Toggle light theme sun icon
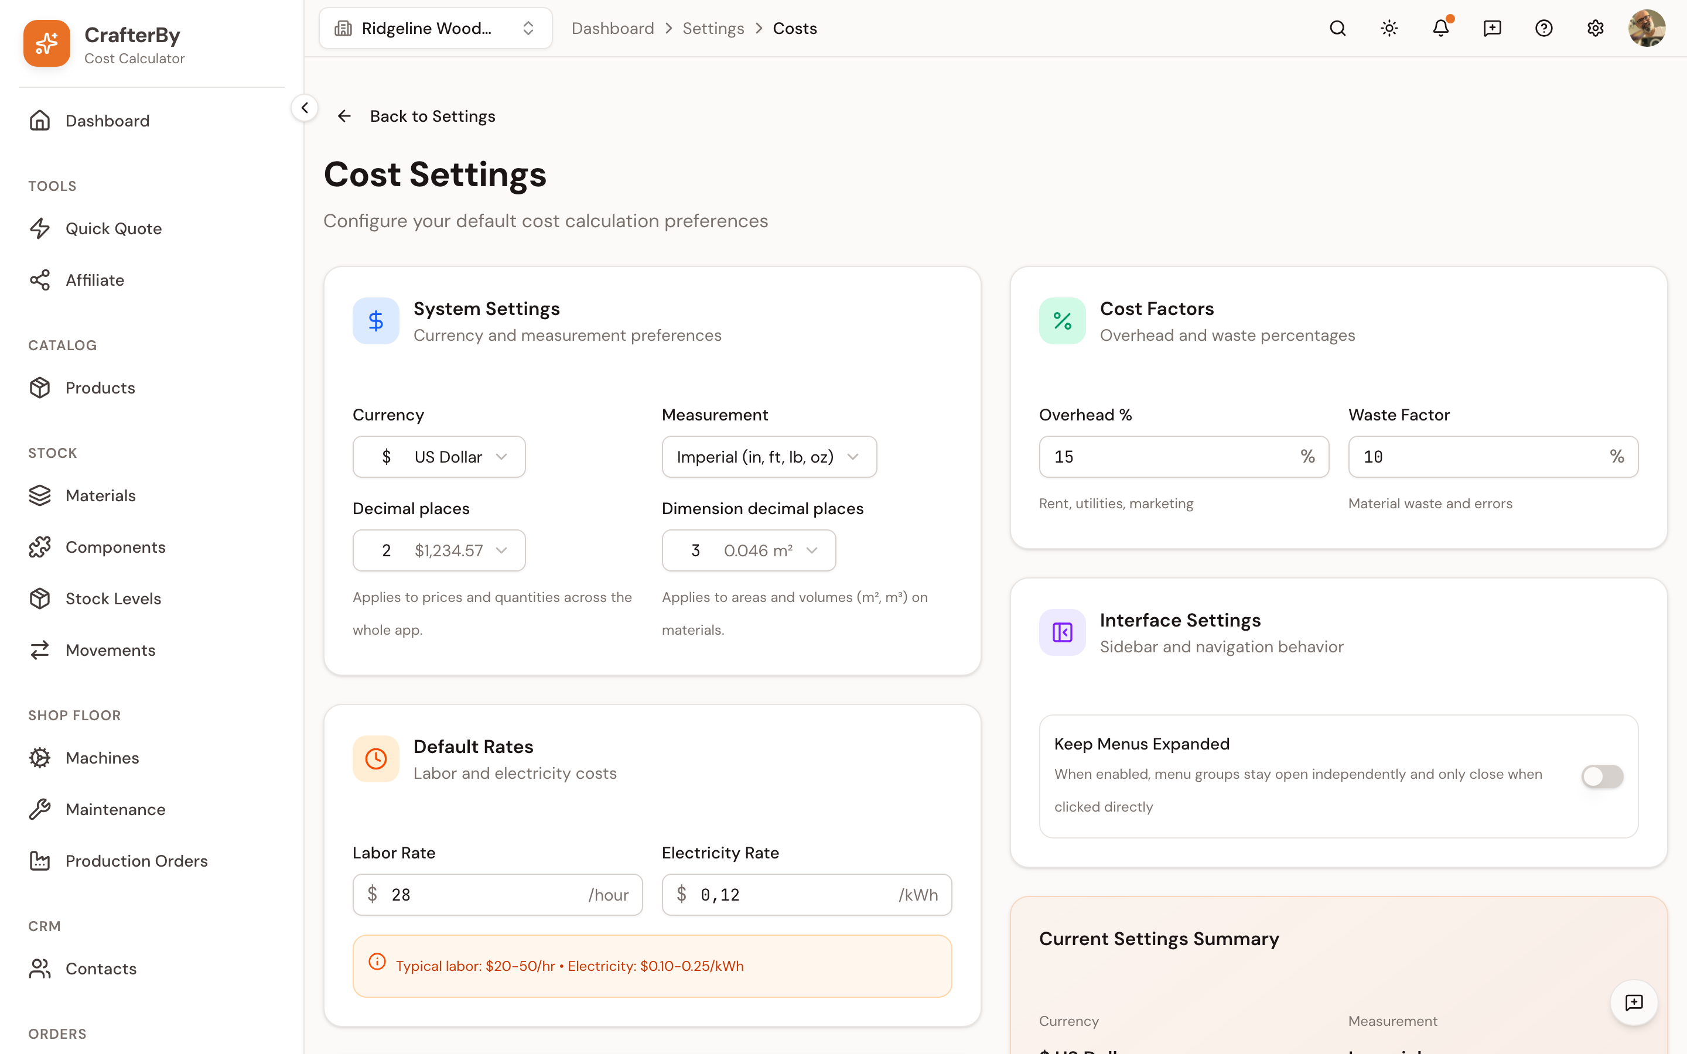Screen dimensions: 1687x1054 coord(1389,29)
